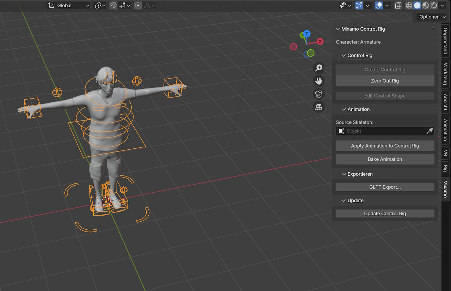This screenshot has width=451, height=291.
Task: Select wireframe viewport shading
Action: (x=409, y=6)
